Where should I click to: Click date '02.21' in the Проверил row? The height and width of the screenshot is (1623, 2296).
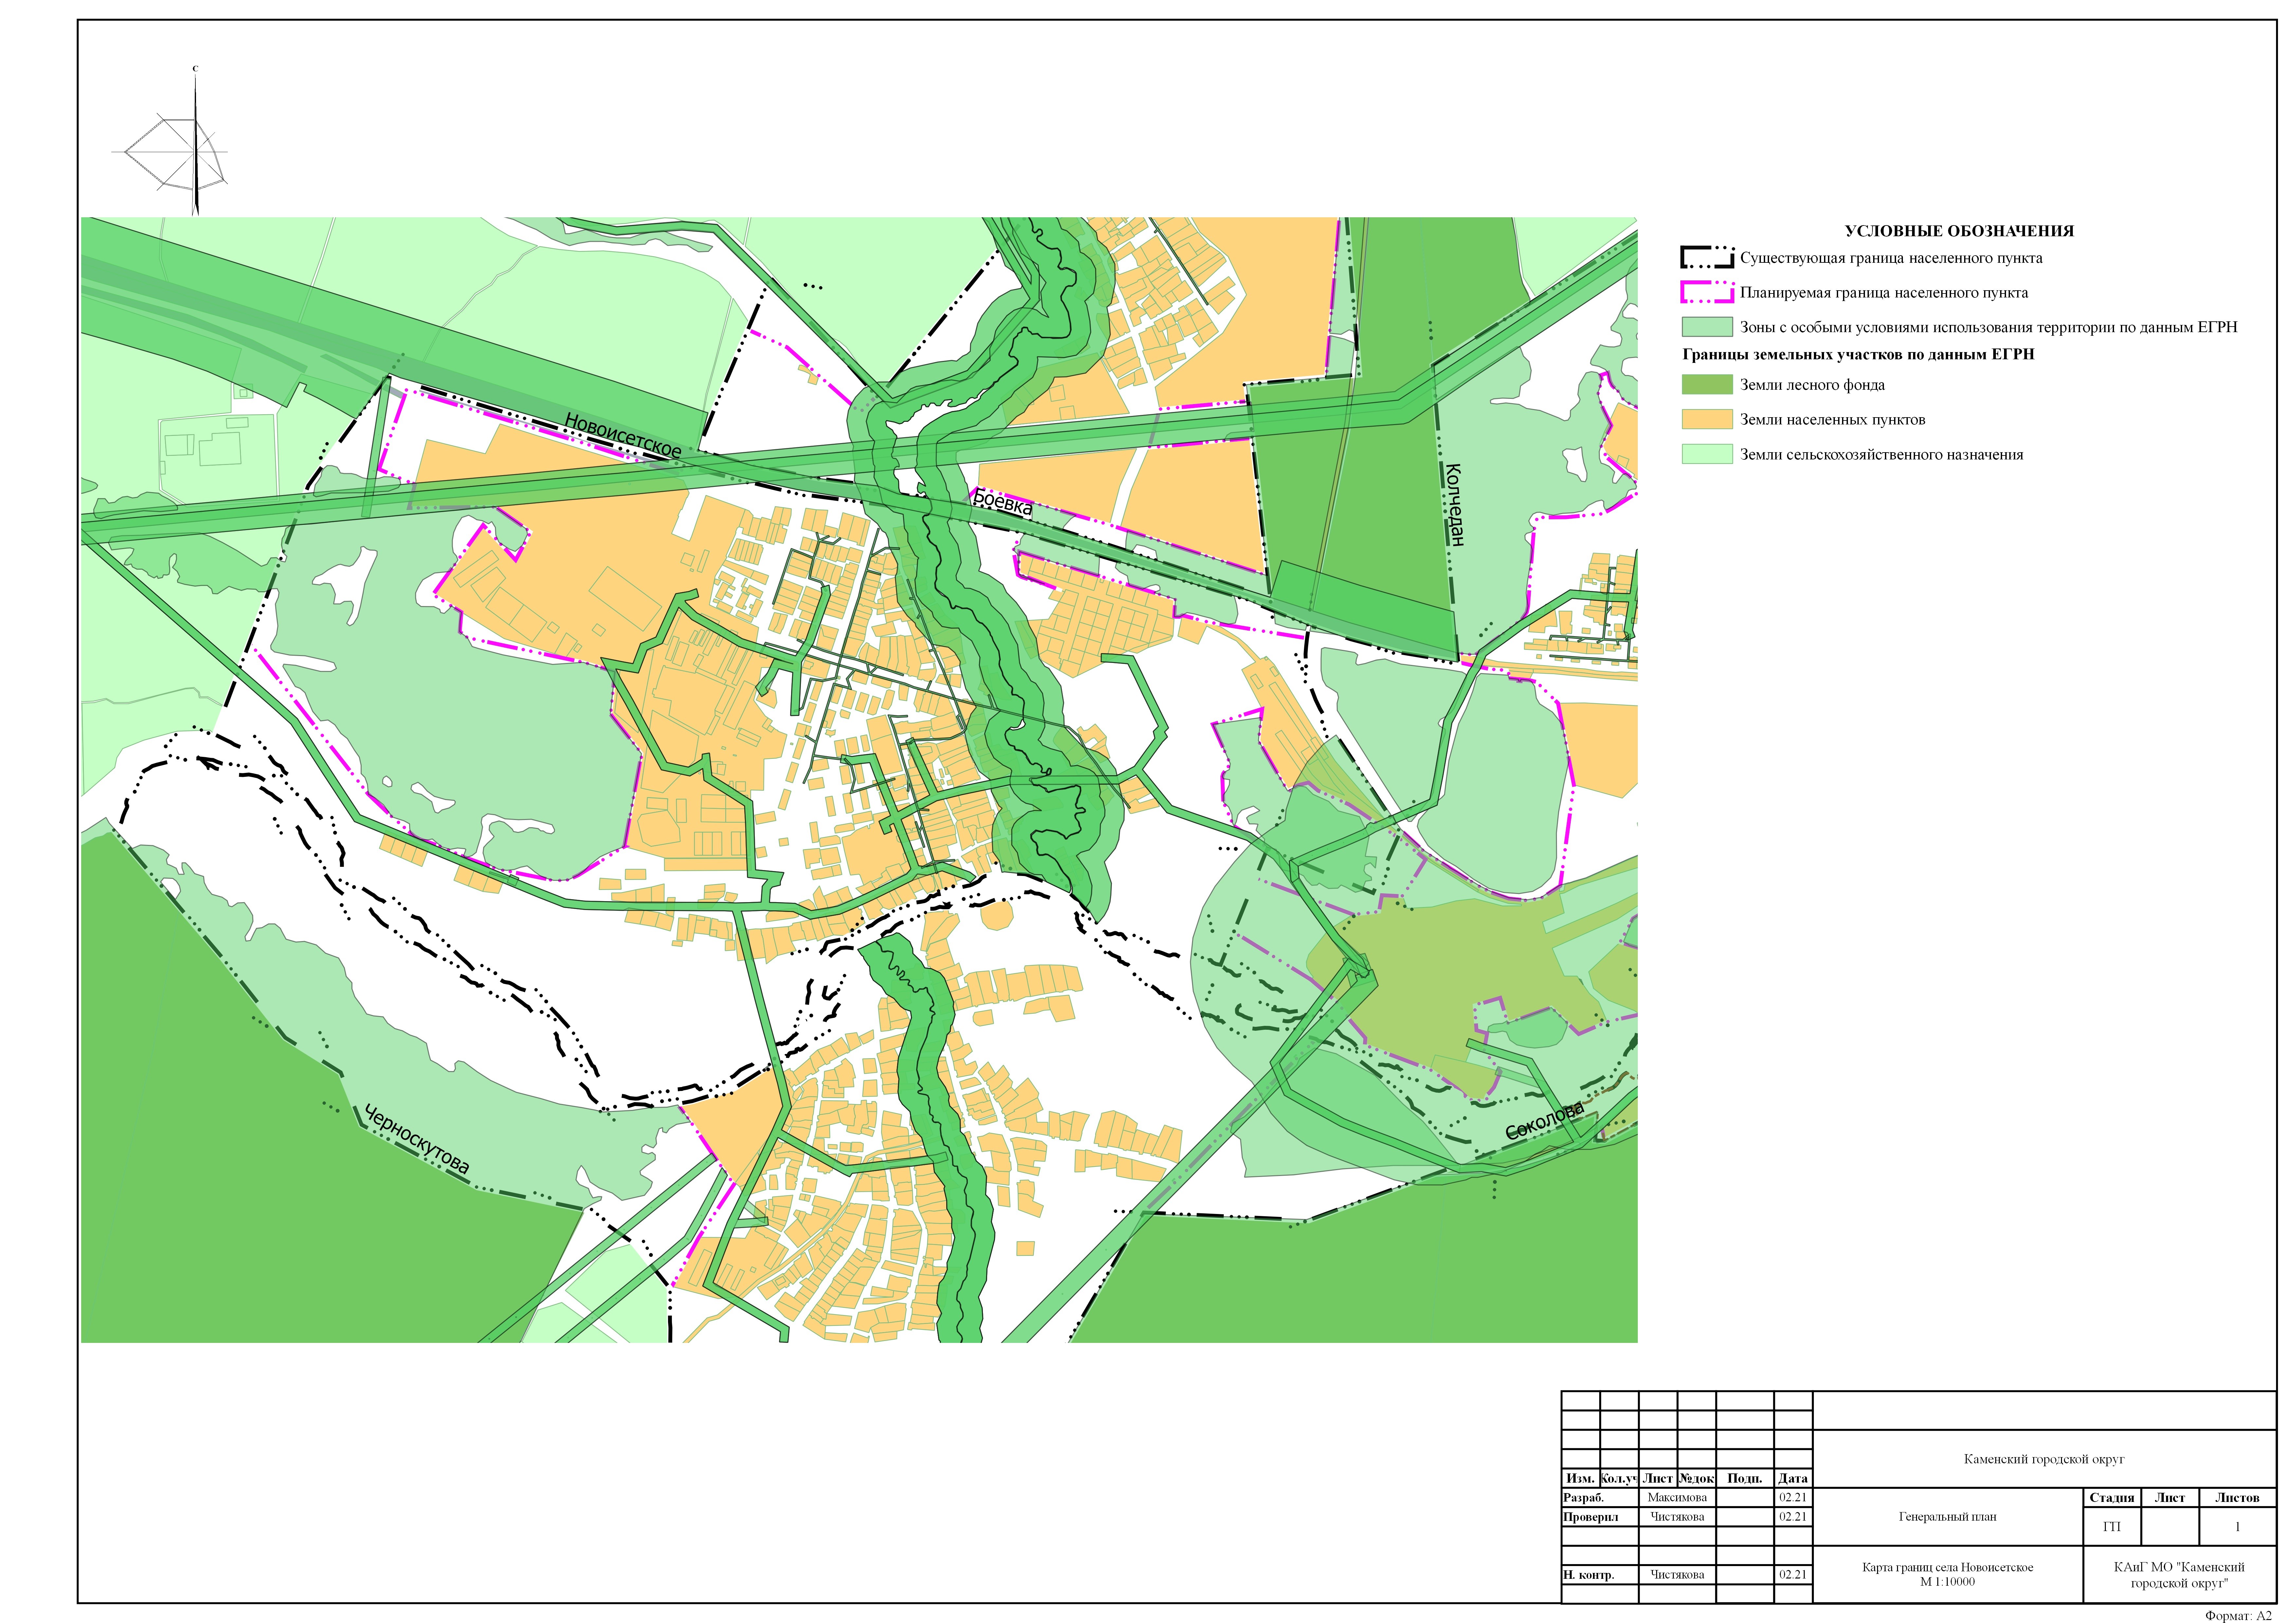point(1793,1517)
